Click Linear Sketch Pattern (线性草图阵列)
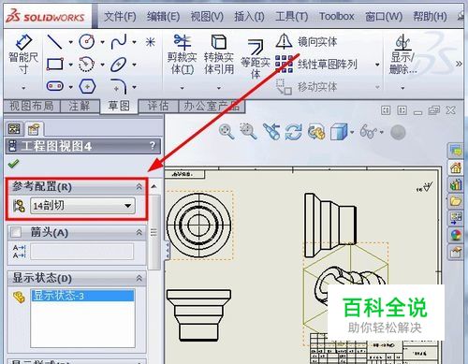Viewport: 468px width, 364px height. 316,65
